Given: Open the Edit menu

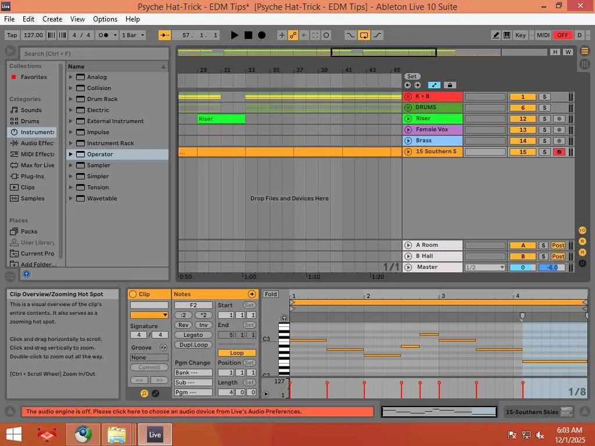Looking at the screenshot, I should click(28, 19).
